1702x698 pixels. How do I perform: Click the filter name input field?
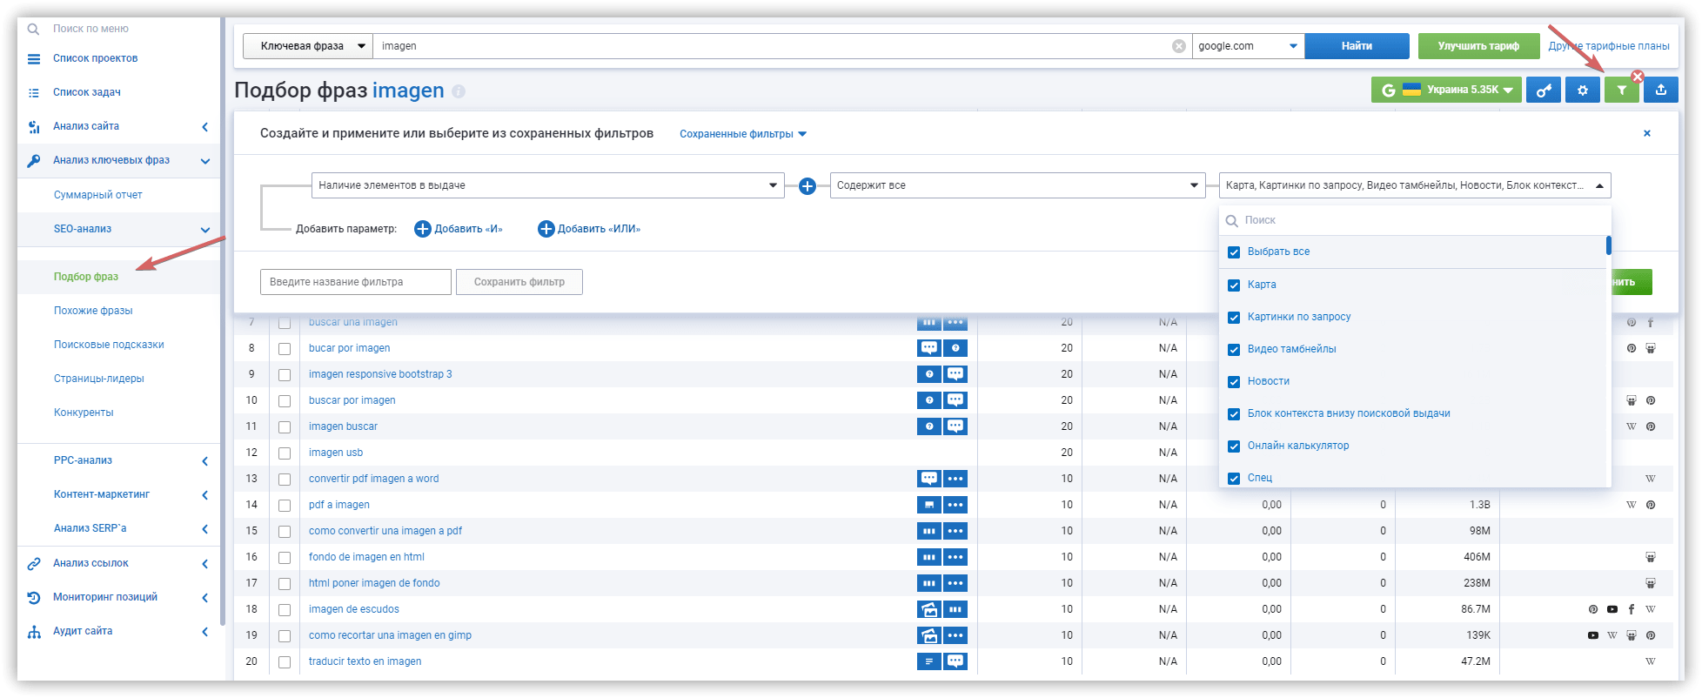[x=355, y=282]
